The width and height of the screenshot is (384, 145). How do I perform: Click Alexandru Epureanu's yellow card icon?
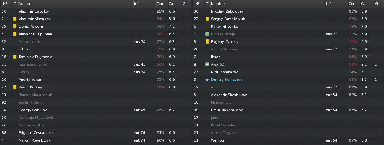[x=15, y=34]
